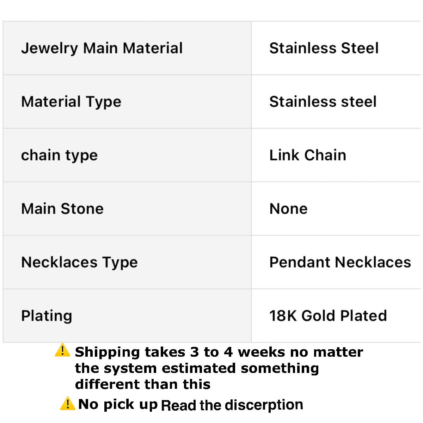Open the 'Read the discerption' text

pyautogui.click(x=232, y=405)
